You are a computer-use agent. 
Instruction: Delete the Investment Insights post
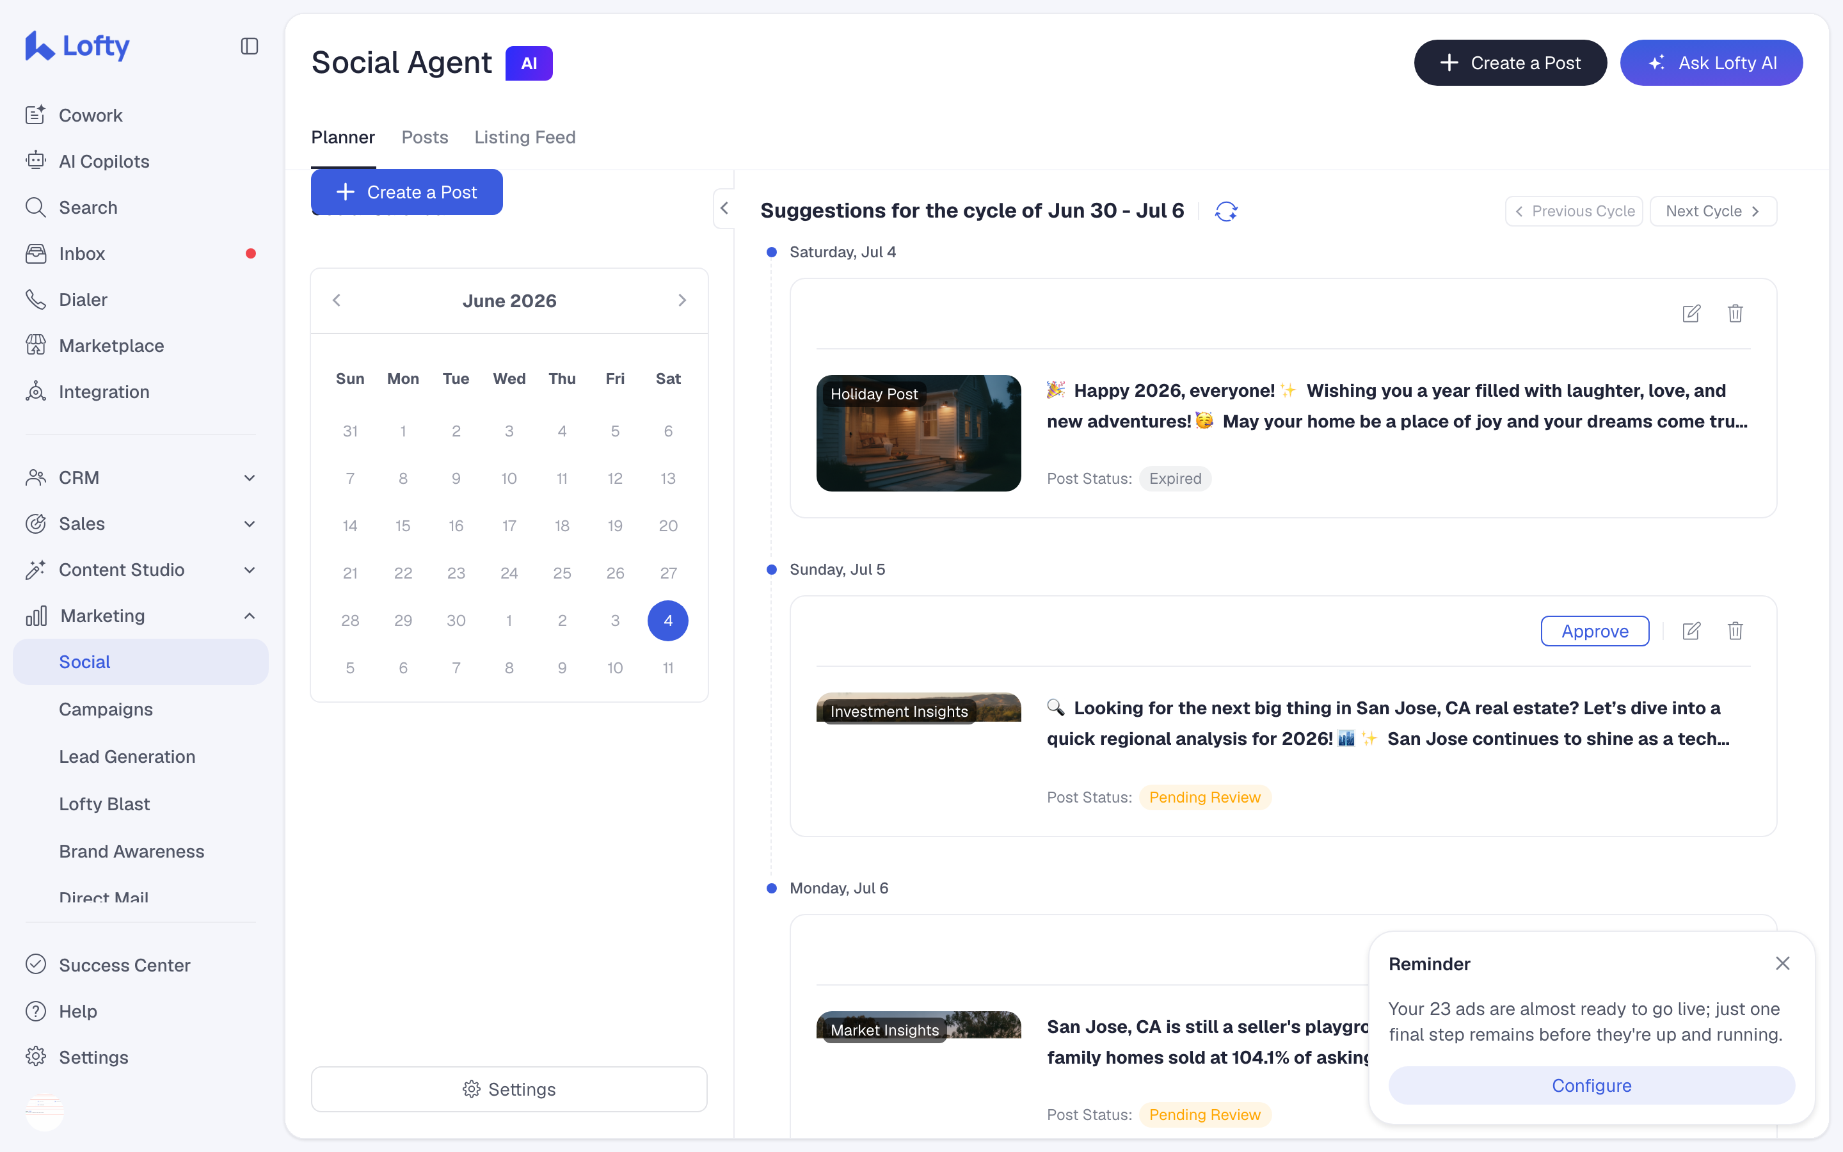click(1735, 631)
